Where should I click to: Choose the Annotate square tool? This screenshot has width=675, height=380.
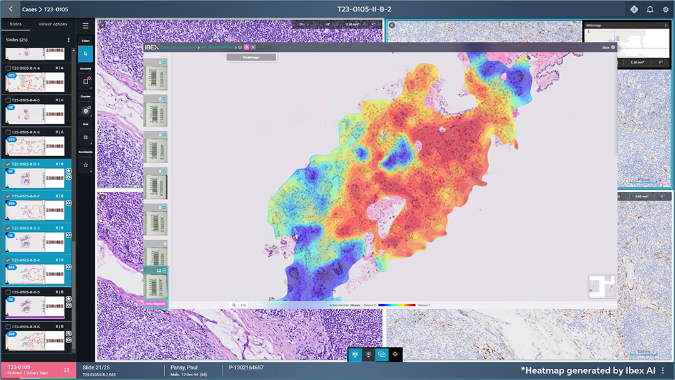coord(85,81)
